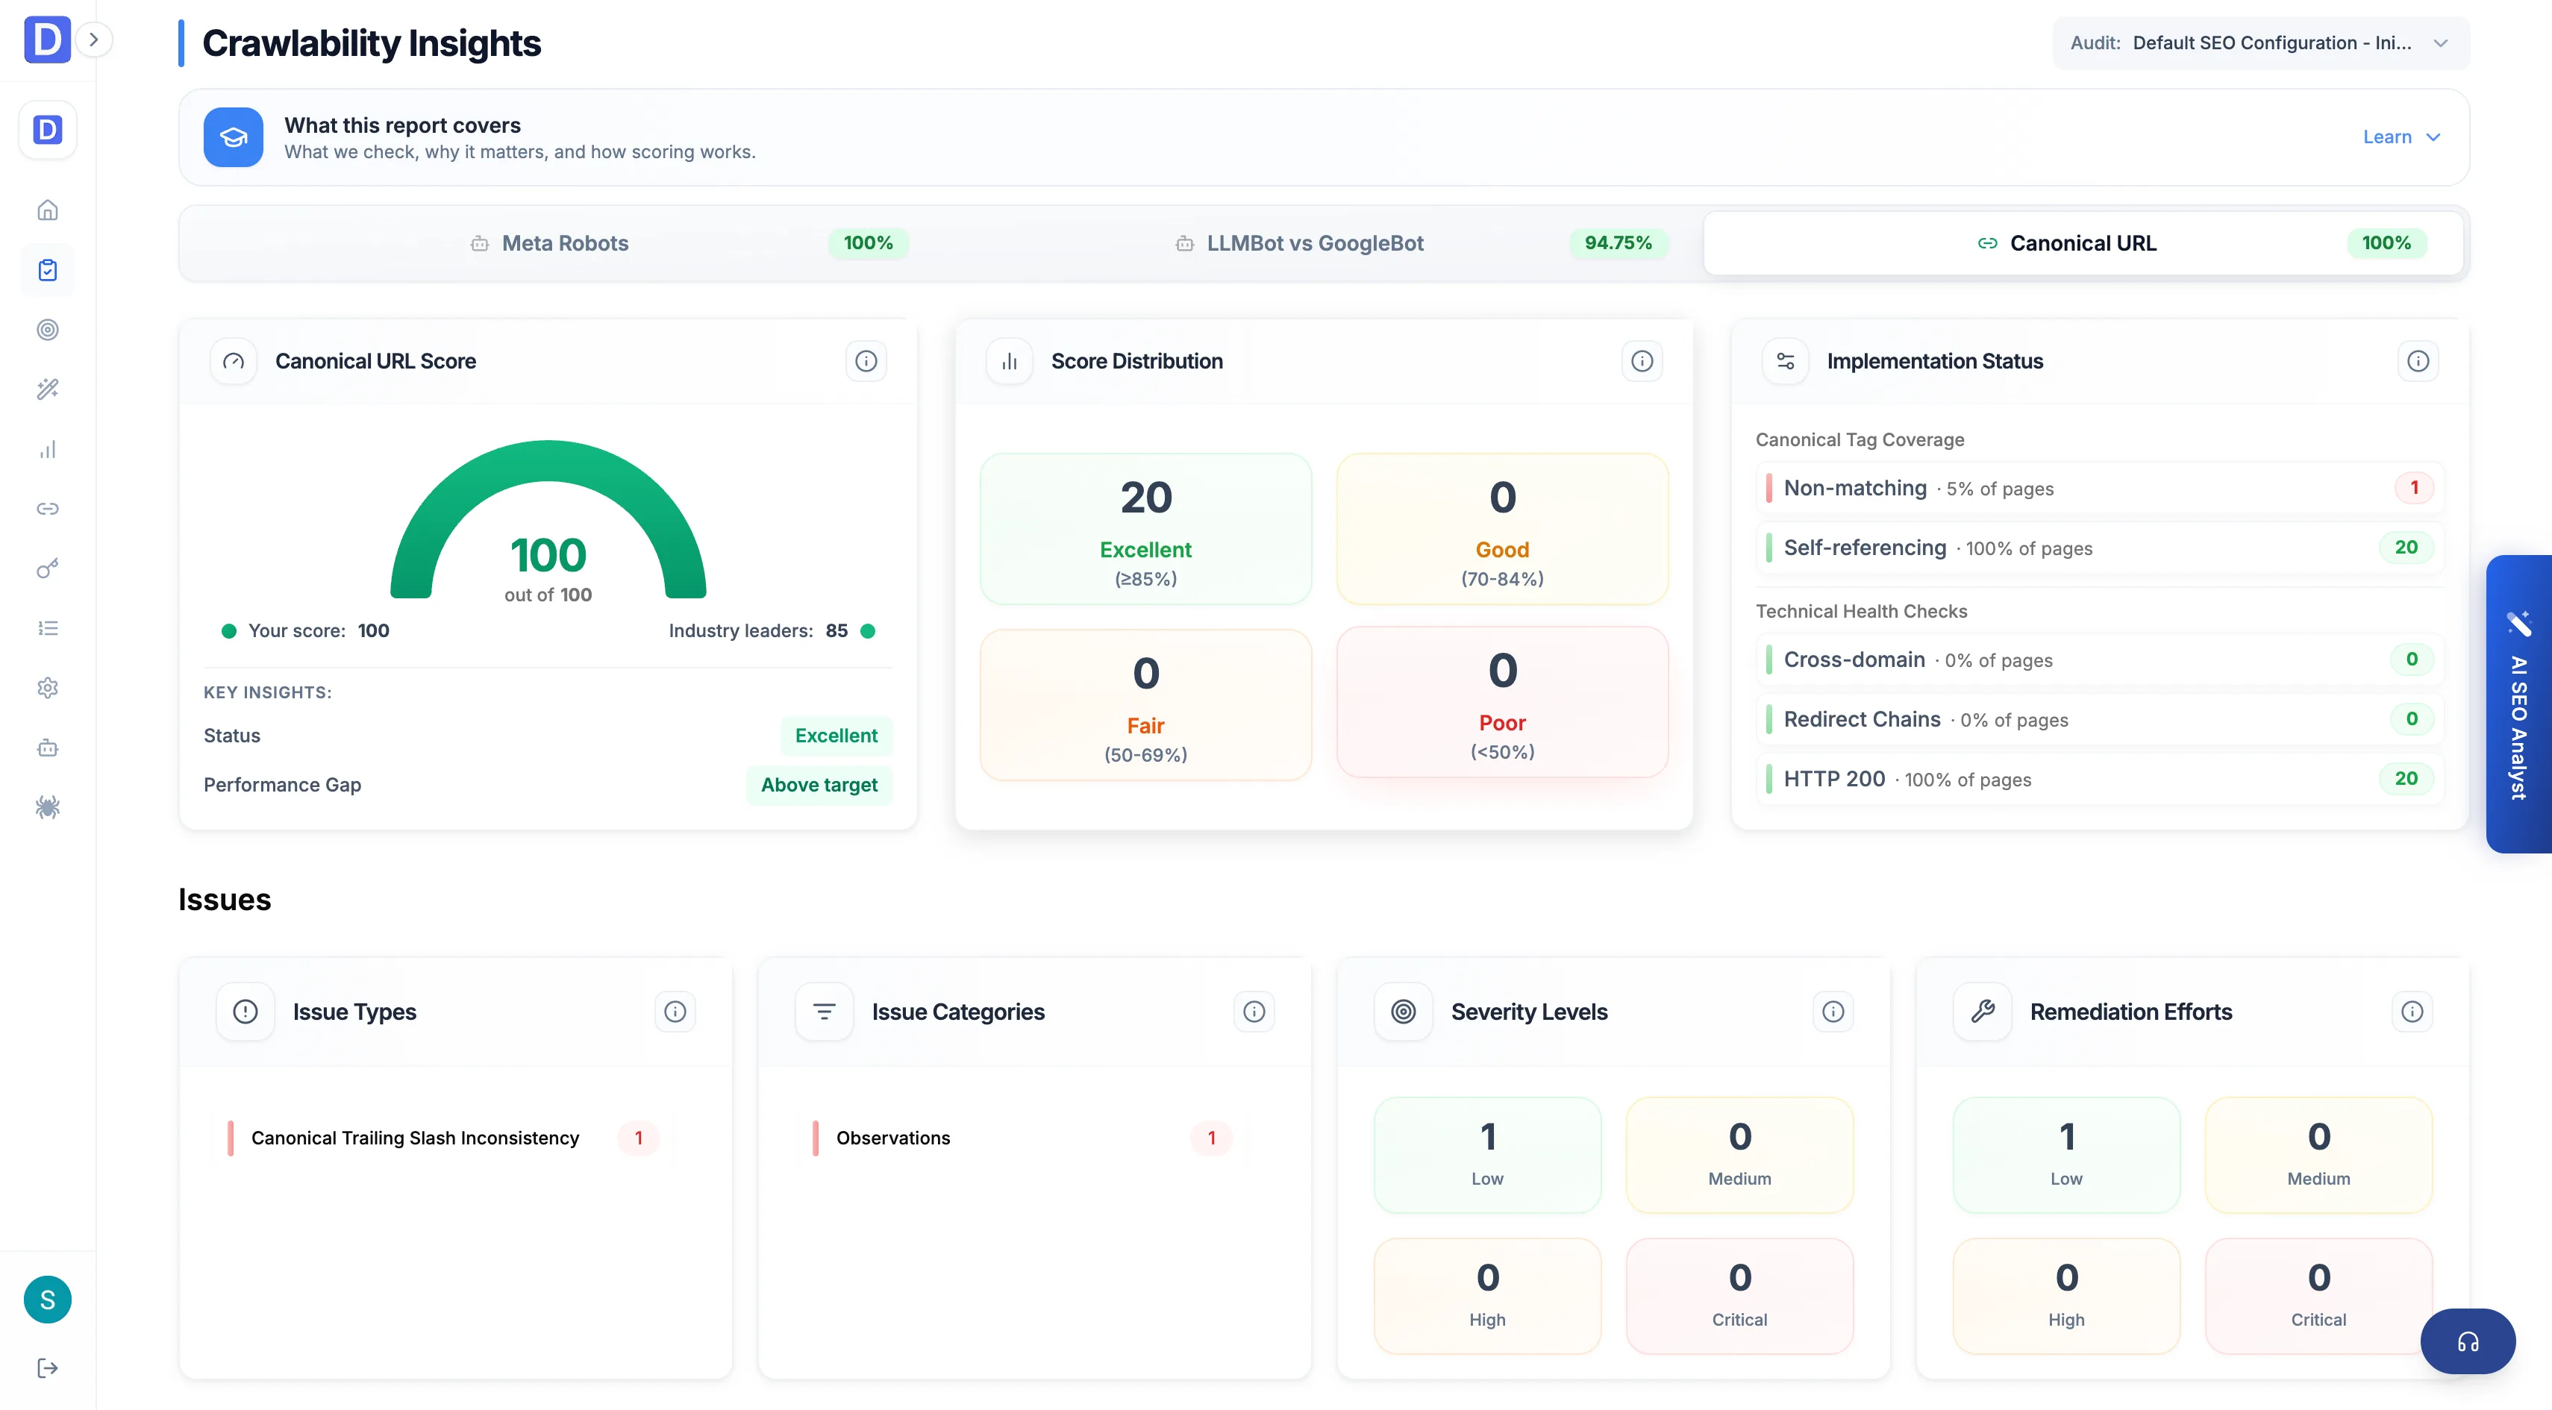This screenshot has height=1410, width=2552.
Task: Open the numbered list icon in sidebar
Action: pos(48,627)
